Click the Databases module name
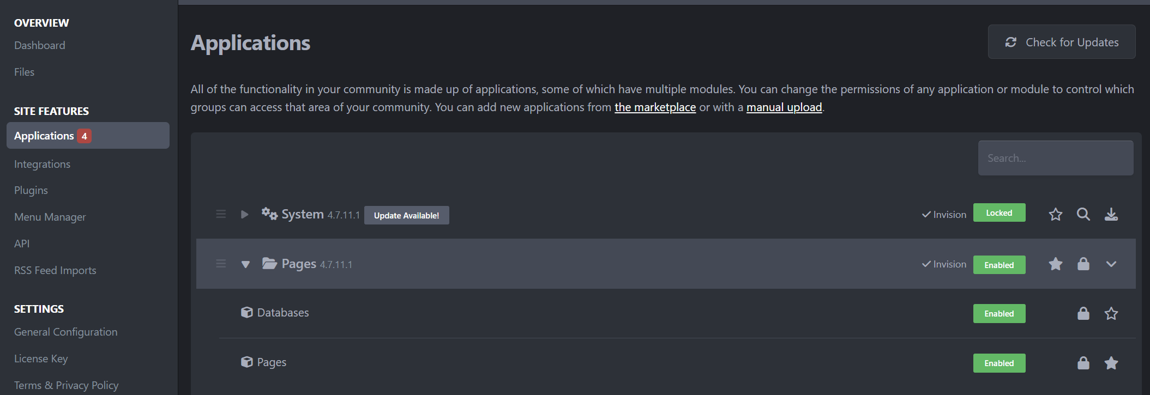The image size is (1150, 395). pyautogui.click(x=283, y=313)
